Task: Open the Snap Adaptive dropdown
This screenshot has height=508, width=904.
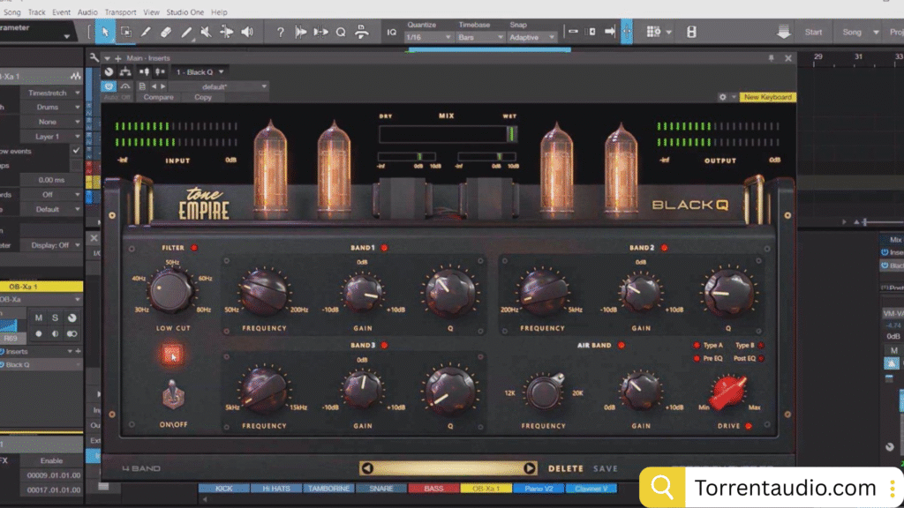Action: (x=533, y=37)
